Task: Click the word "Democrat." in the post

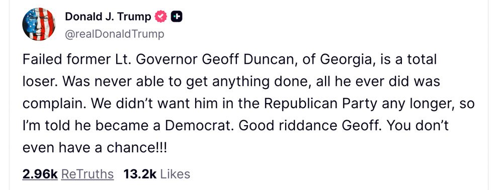Action: tap(200, 126)
